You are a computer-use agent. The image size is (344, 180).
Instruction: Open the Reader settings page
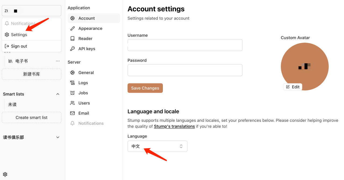coord(94,39)
